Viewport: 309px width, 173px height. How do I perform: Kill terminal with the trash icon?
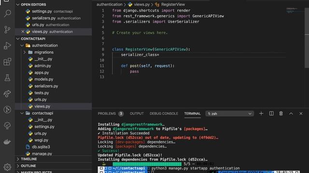coord(281,113)
